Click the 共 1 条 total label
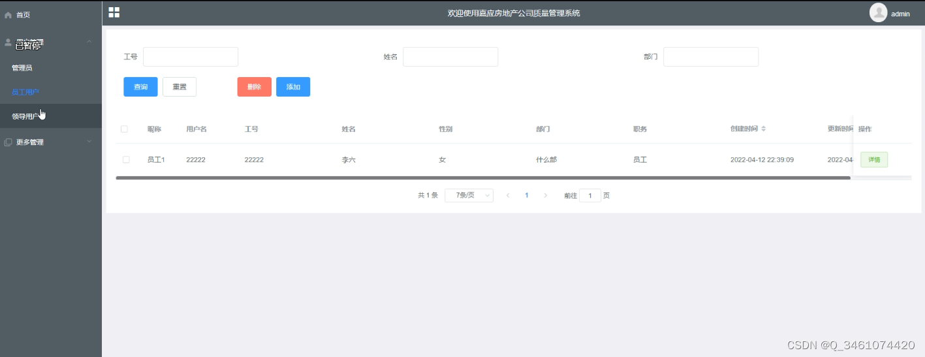925x357 pixels. (x=428, y=195)
